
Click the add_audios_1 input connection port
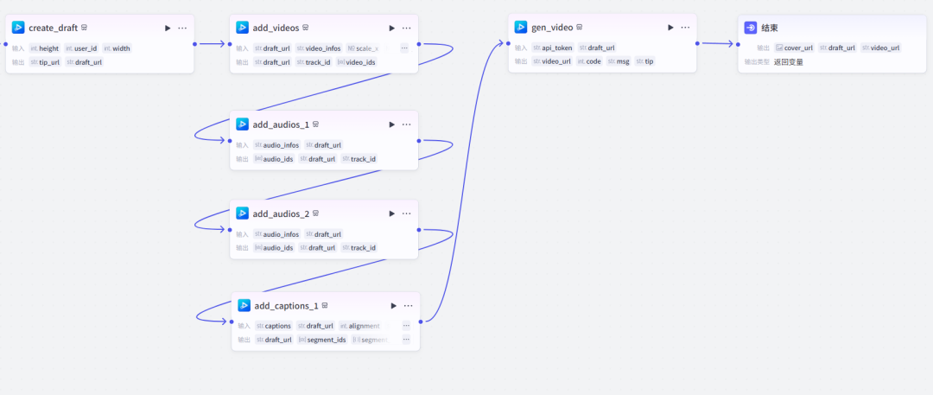click(230, 141)
